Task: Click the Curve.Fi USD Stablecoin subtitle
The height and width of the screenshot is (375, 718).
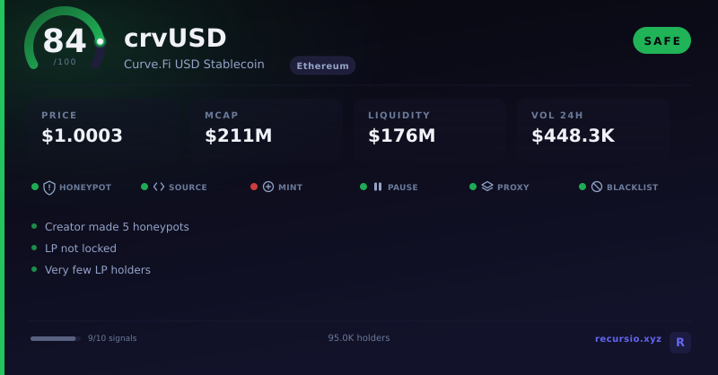Action: point(194,64)
